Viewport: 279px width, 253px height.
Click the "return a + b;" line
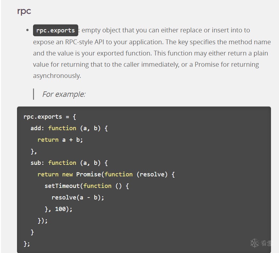(60, 139)
